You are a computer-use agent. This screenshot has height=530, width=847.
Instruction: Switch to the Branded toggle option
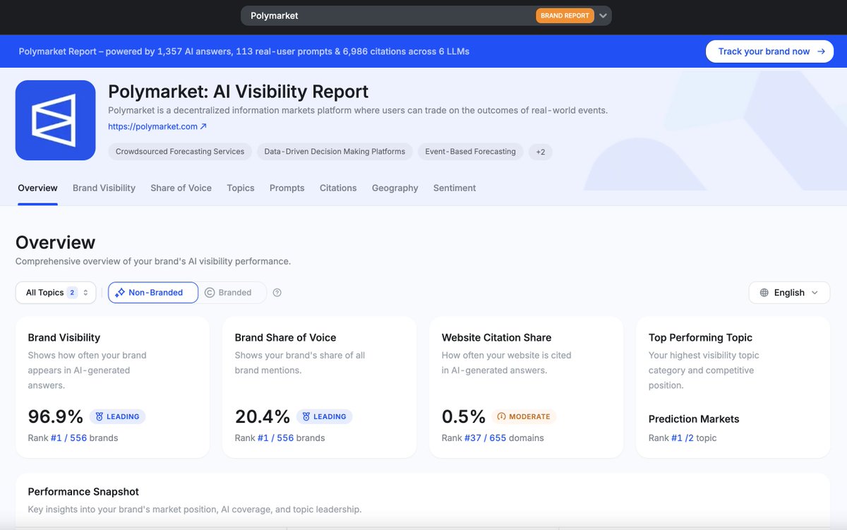coord(228,292)
